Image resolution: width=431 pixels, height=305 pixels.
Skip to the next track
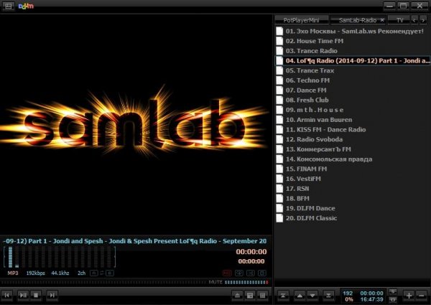pyautogui.click(x=52, y=295)
